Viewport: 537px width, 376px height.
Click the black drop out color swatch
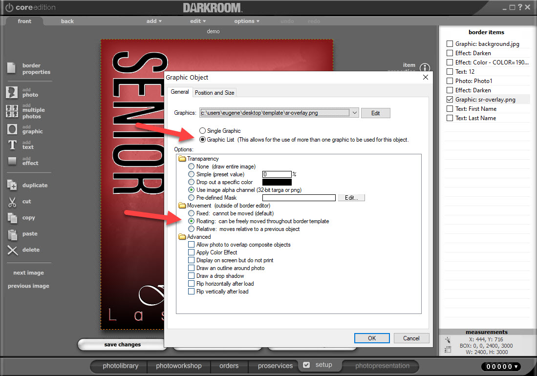[x=277, y=182]
